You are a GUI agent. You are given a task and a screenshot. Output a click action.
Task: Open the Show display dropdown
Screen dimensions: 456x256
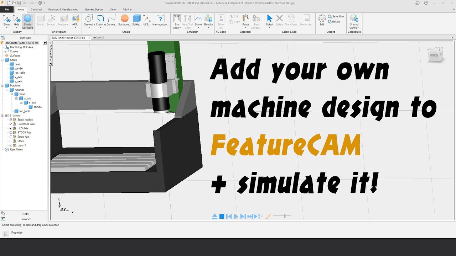click(7, 28)
